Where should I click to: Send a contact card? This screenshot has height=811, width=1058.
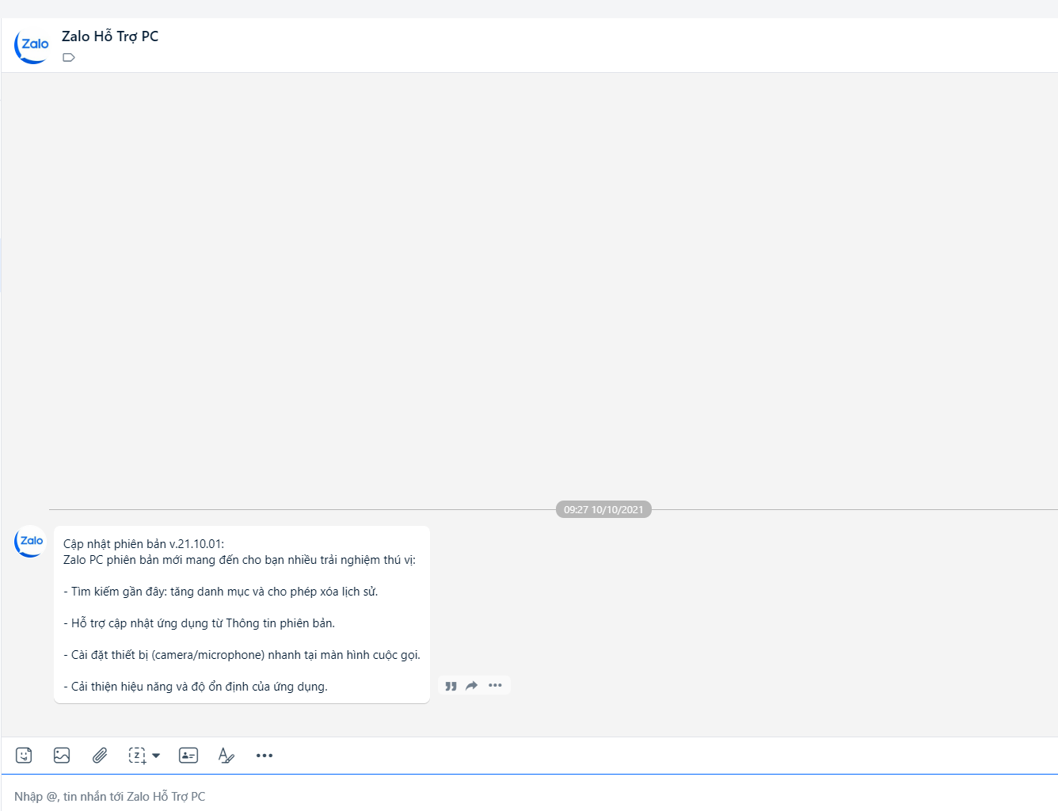click(188, 756)
